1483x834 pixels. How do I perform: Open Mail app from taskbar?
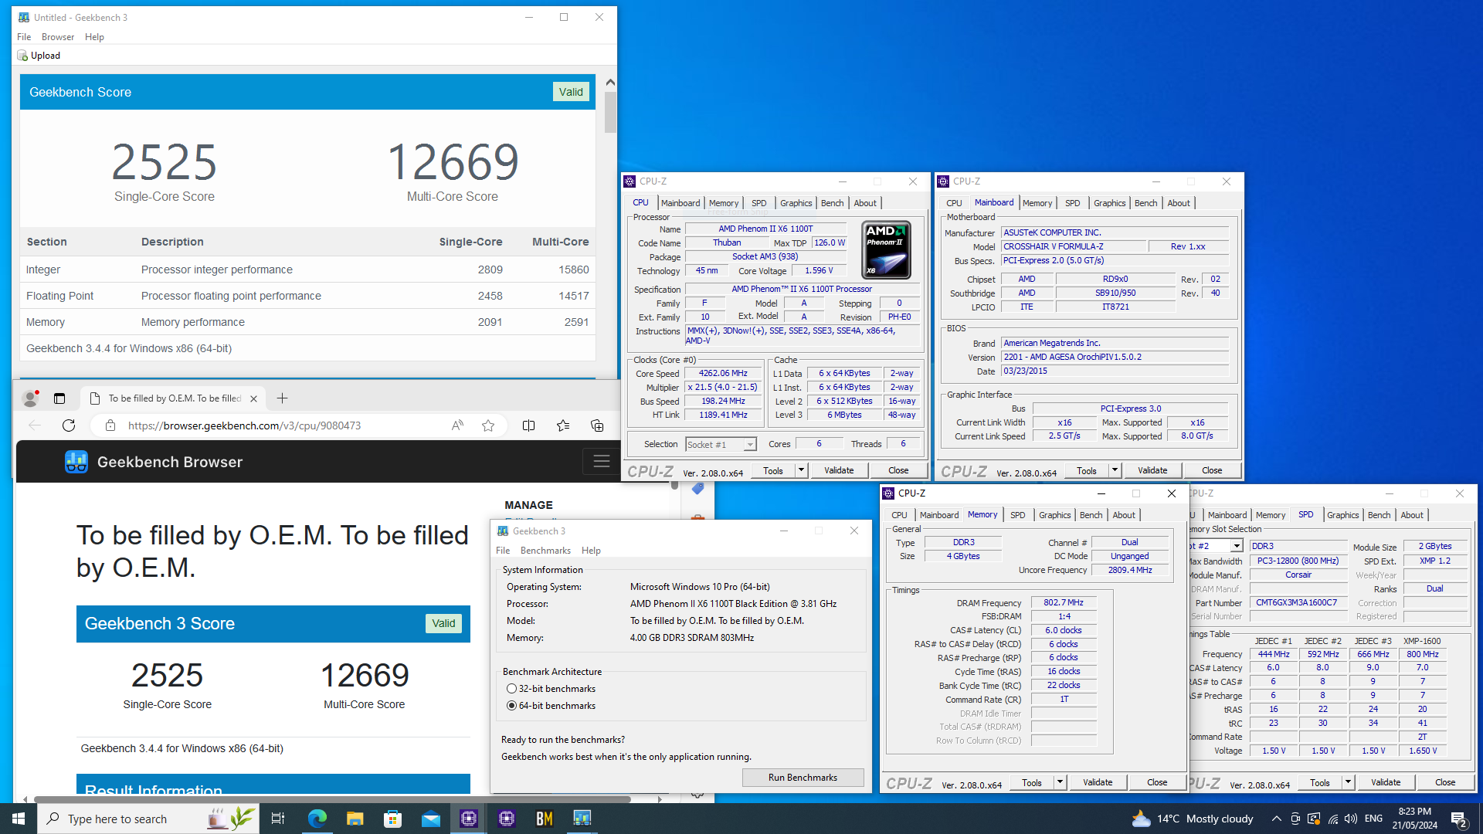click(431, 819)
